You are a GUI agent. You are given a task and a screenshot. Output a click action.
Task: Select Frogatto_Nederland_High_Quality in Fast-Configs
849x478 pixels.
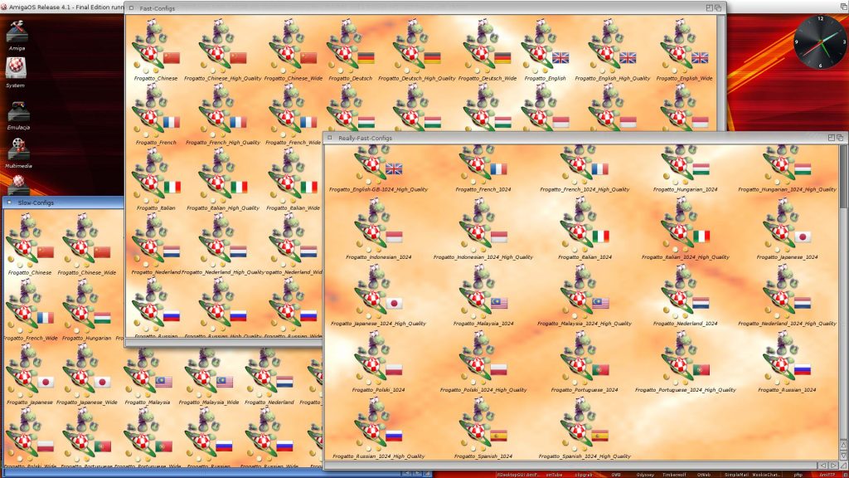pyautogui.click(x=222, y=244)
